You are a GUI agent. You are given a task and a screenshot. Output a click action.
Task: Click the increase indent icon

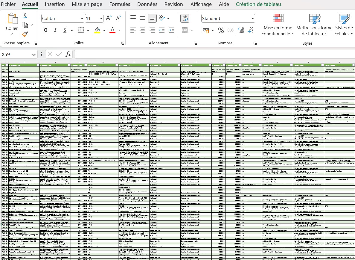[x=171, y=30]
